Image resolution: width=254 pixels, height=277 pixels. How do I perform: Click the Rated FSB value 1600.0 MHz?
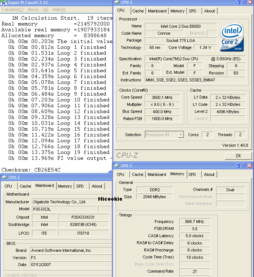162,119
